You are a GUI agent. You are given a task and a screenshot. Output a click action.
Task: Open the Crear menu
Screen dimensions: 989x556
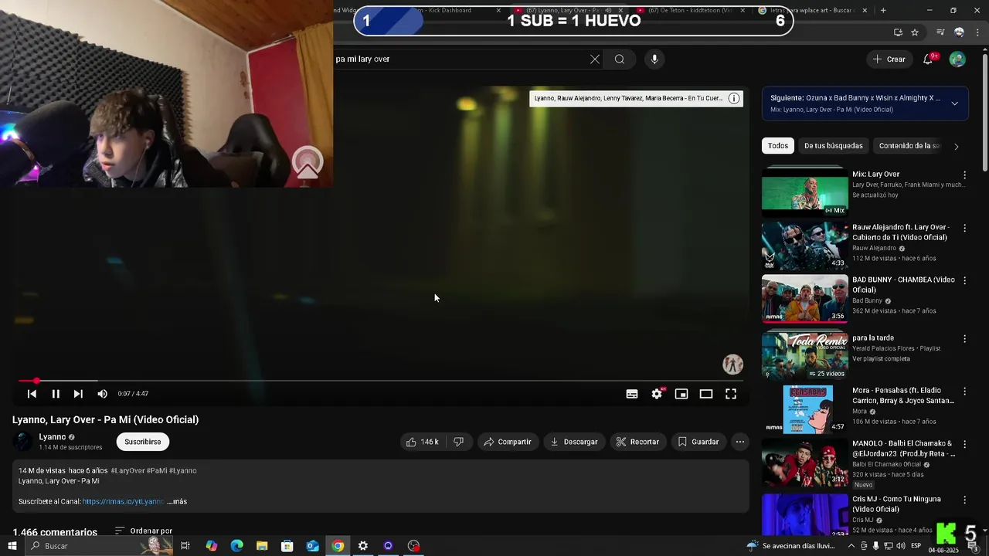pyautogui.click(x=889, y=59)
